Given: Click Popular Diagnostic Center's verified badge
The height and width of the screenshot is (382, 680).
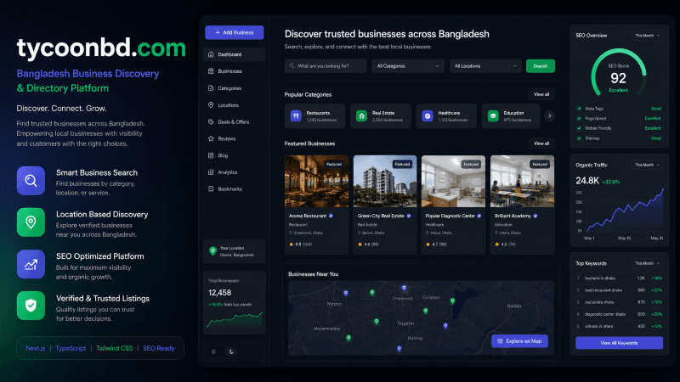Looking at the screenshot, I should click(479, 216).
